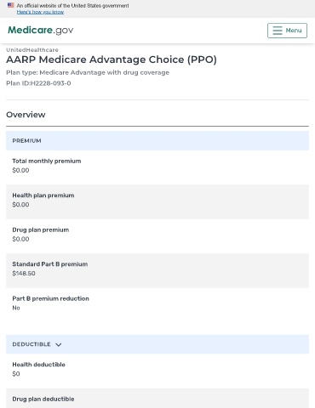Open "Here's how you know" link
The width and height of the screenshot is (315, 408).
40,12
